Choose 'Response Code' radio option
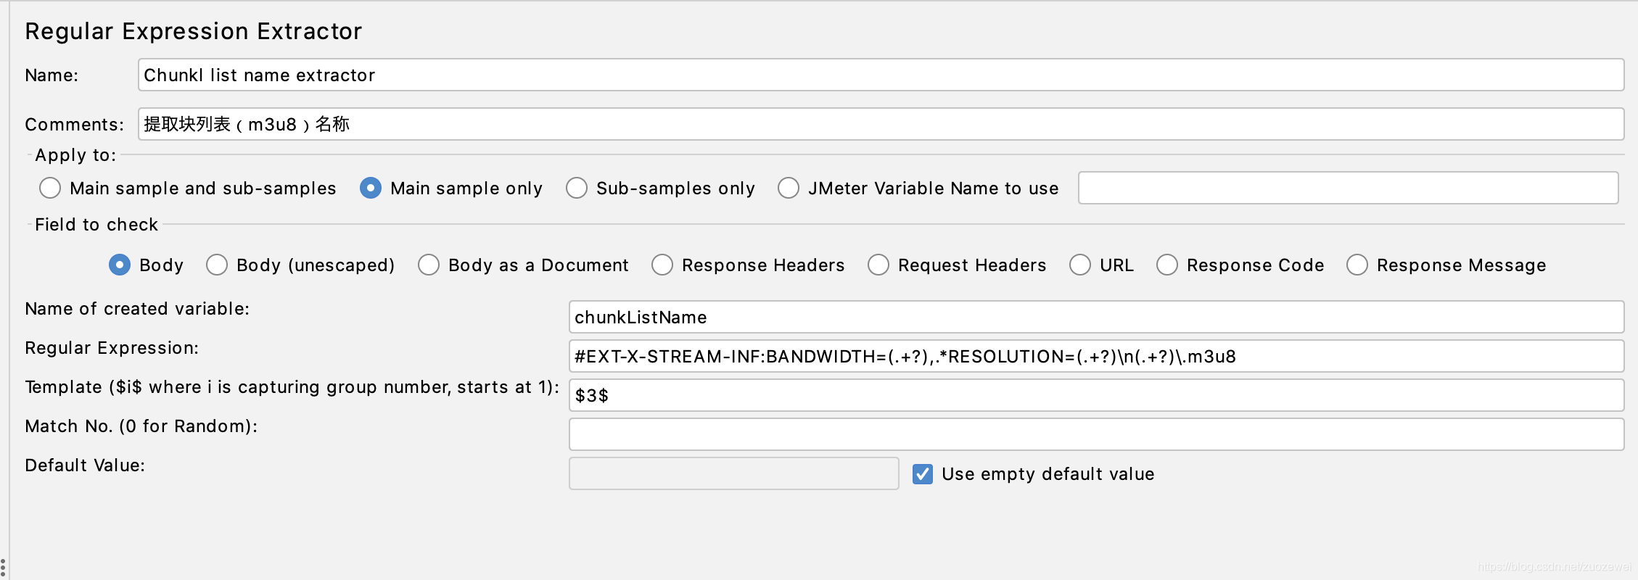This screenshot has height=580, width=1638. tap(1167, 265)
